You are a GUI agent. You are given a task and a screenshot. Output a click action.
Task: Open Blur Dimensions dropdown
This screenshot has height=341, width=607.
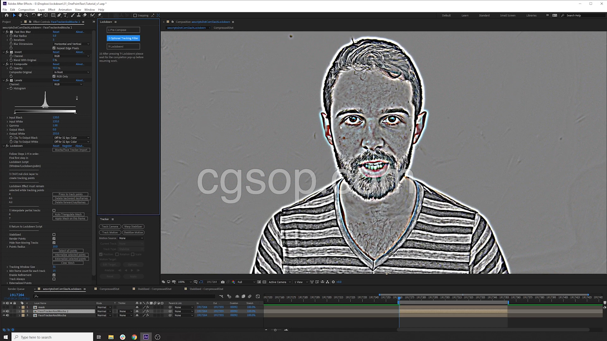click(71, 44)
